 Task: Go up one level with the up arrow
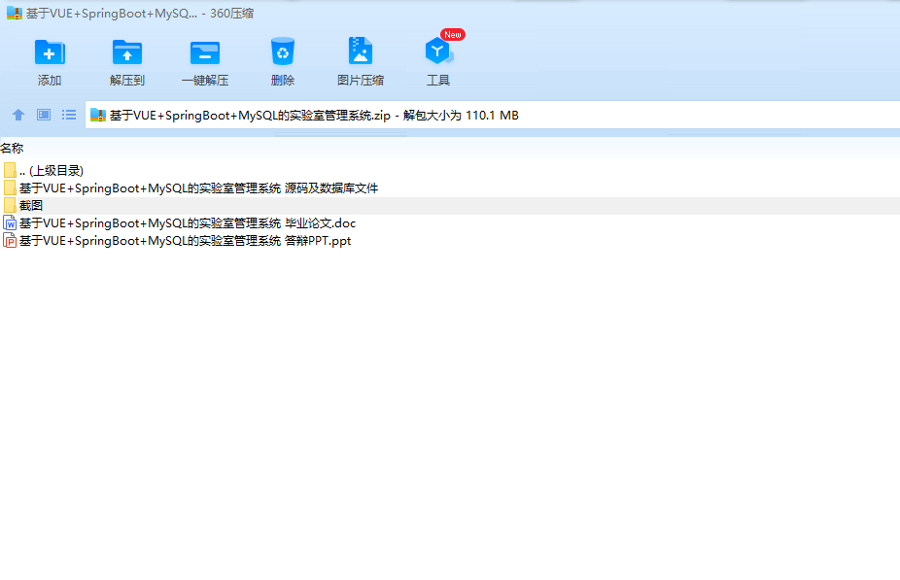(18, 115)
